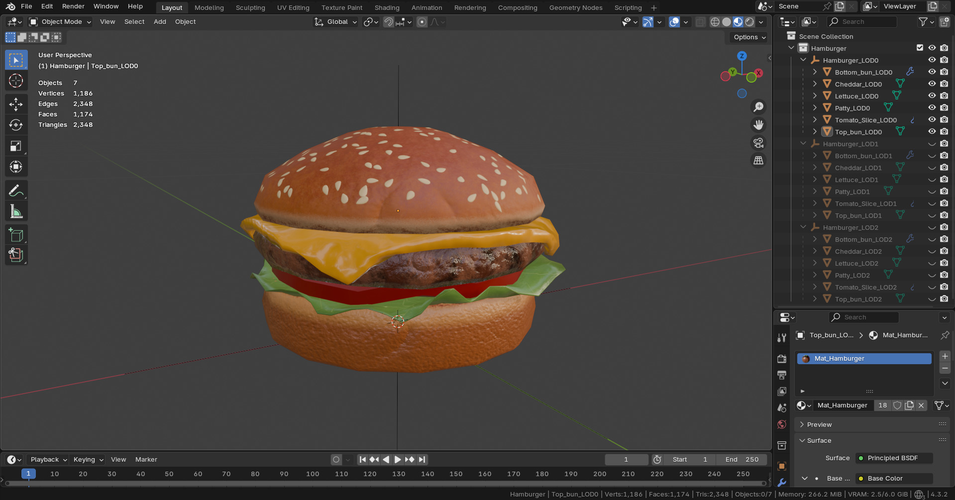955x500 pixels.
Task: Activate the Transform tool
Action: [x=16, y=167]
